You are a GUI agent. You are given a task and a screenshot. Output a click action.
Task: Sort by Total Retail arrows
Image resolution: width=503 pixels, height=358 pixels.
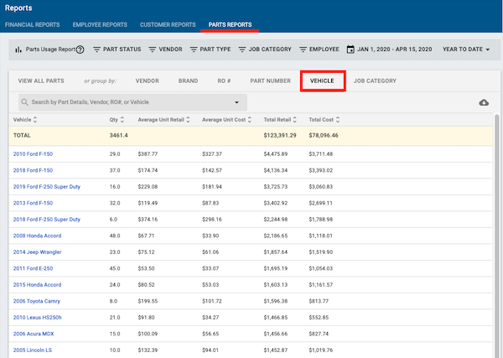point(294,120)
